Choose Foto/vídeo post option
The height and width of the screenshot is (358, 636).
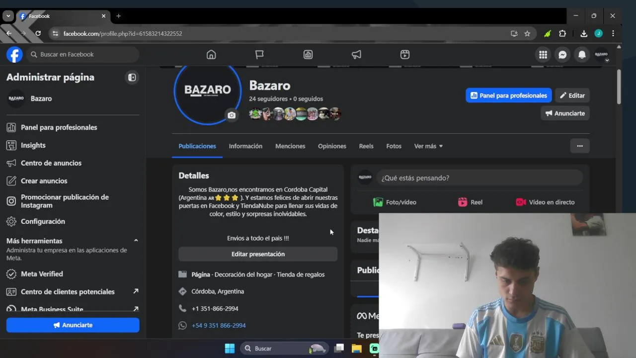coord(395,202)
